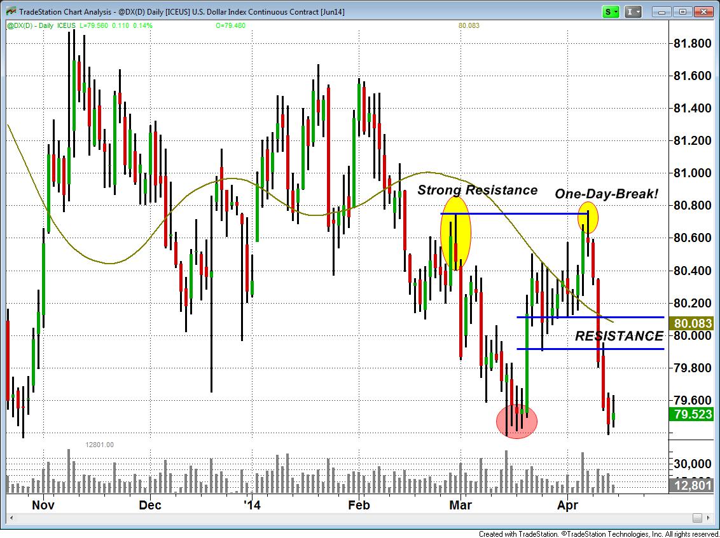Select the RESISTANCE text annotation

(619, 336)
